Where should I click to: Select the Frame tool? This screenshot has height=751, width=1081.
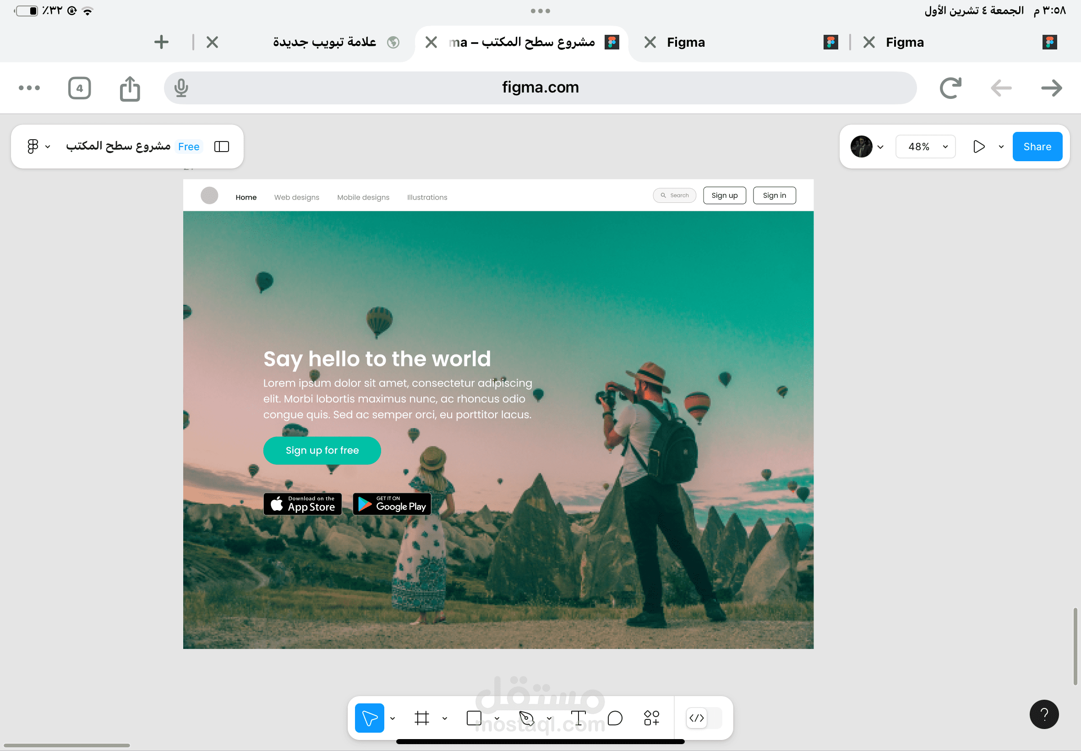422,718
